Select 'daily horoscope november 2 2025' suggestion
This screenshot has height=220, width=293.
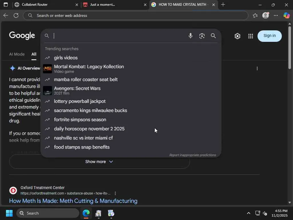(x=131, y=129)
